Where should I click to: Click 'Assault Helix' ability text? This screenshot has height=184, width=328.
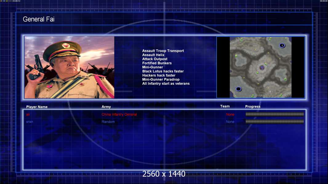pyautogui.click(x=153, y=55)
